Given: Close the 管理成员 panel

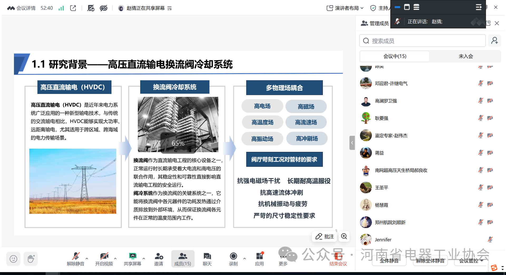Looking at the screenshot, I should click(x=497, y=23).
